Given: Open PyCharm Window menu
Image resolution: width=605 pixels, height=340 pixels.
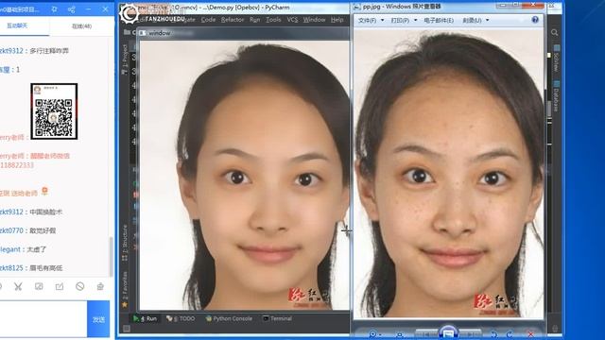Looking at the screenshot, I should click(x=314, y=20).
